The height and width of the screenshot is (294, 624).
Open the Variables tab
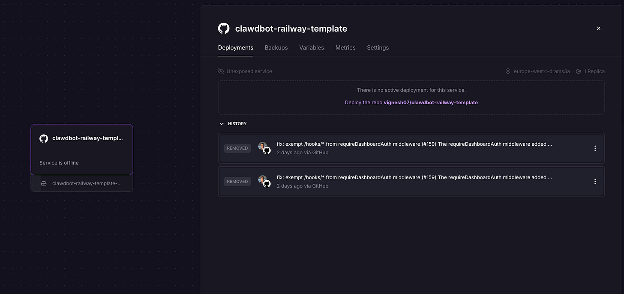pos(312,47)
